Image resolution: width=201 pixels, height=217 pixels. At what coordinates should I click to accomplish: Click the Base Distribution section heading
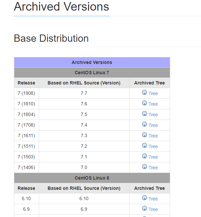coord(51,38)
